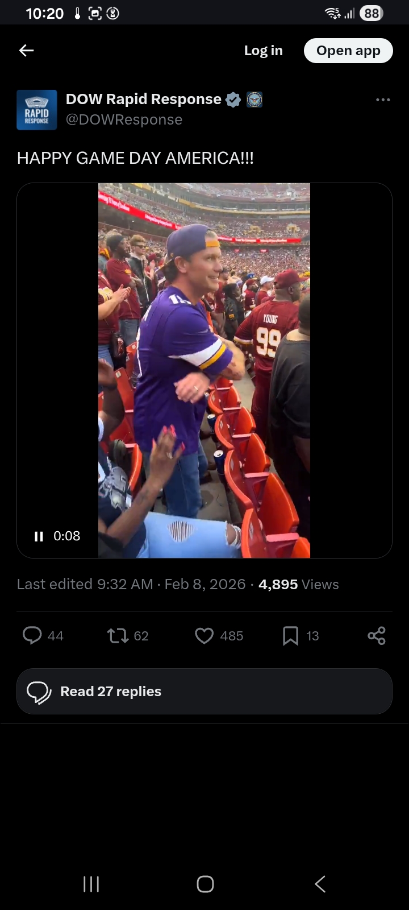Tap Android home button

coord(205,884)
